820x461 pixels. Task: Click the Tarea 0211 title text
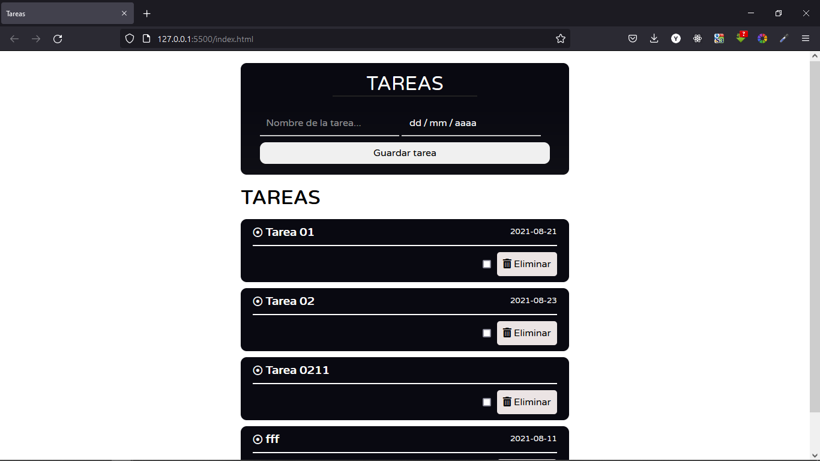click(x=298, y=370)
